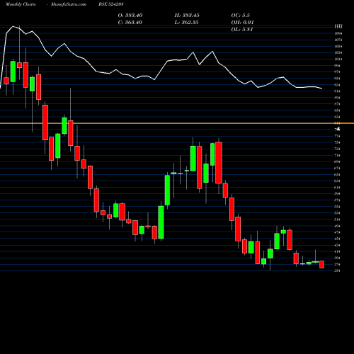354x354 pixels.
Task: Click the 'BSE 524298' symbol label
Action: (x=111, y=4)
